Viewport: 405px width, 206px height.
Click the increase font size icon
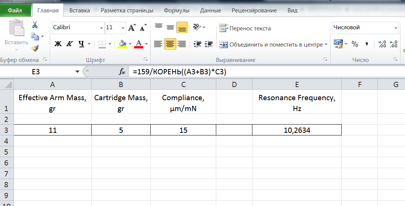coord(131,28)
